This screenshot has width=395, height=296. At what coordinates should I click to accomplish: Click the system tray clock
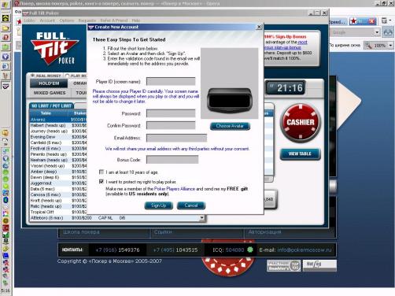(6, 290)
